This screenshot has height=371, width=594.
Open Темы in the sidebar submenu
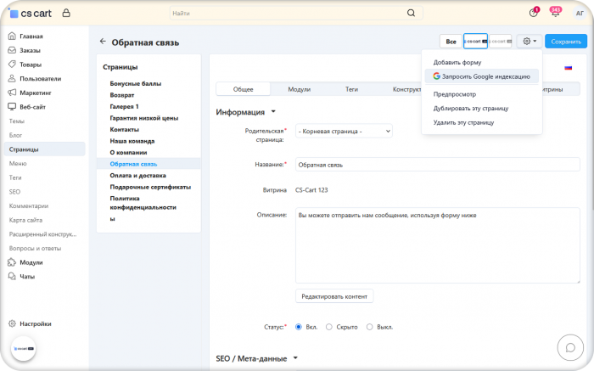coord(17,121)
